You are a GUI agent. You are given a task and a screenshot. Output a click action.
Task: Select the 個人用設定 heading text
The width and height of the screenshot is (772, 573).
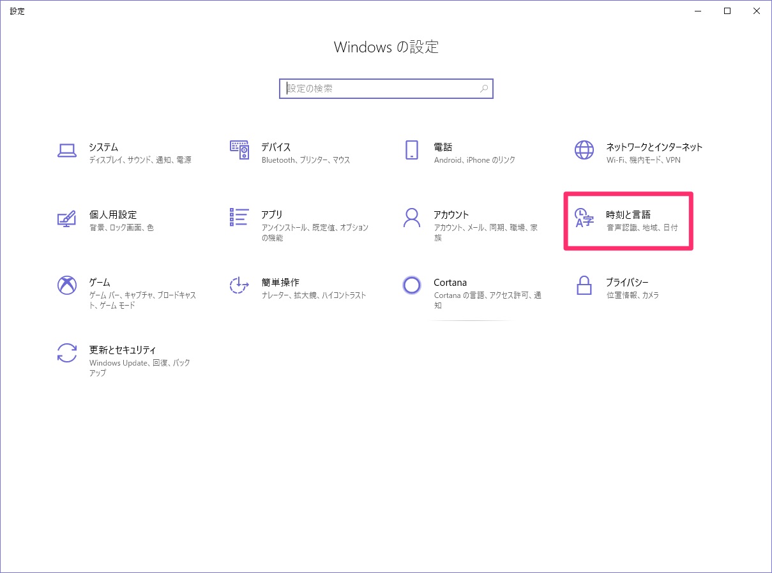(x=113, y=214)
